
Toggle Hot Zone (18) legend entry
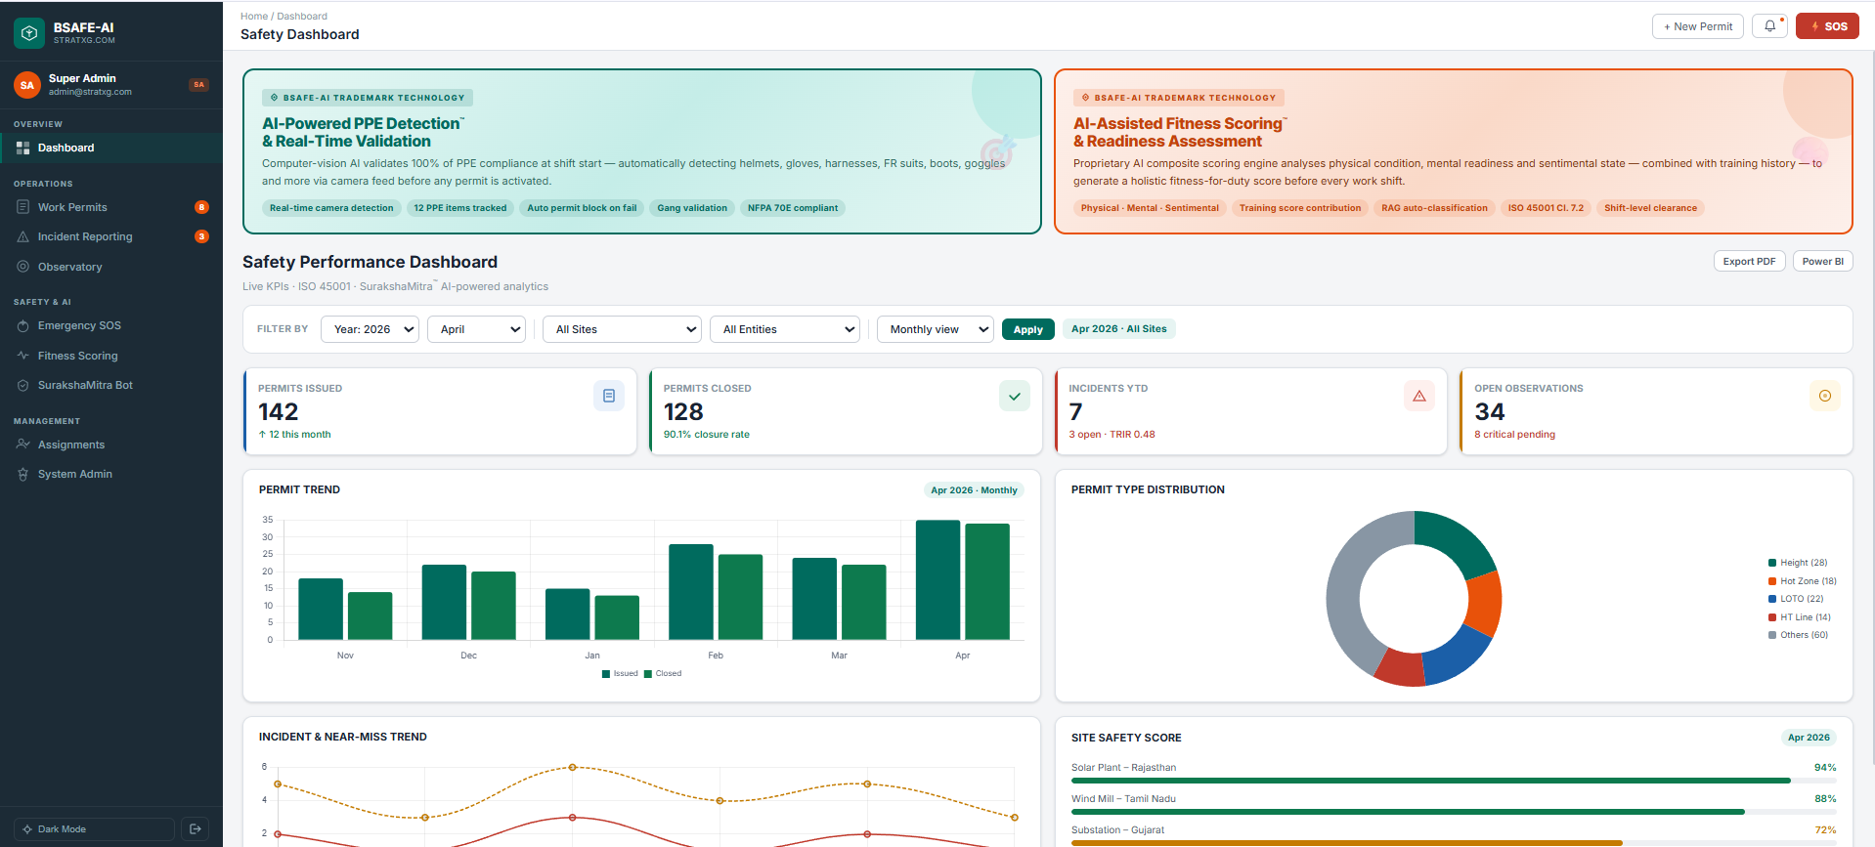(1803, 581)
